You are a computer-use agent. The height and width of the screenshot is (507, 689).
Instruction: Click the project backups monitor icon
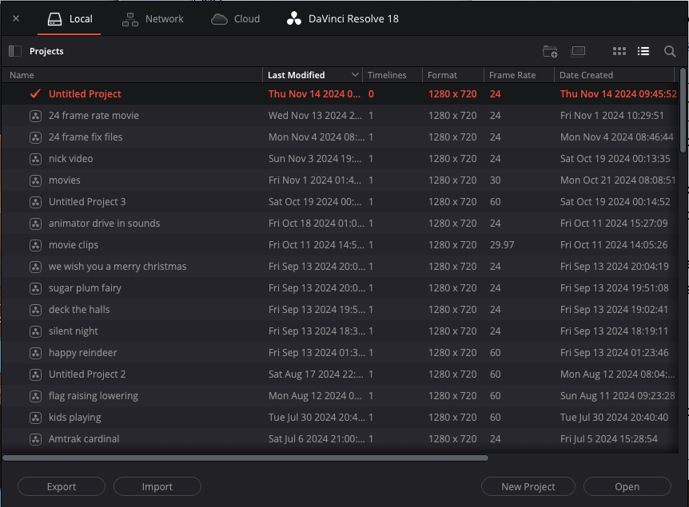(579, 51)
